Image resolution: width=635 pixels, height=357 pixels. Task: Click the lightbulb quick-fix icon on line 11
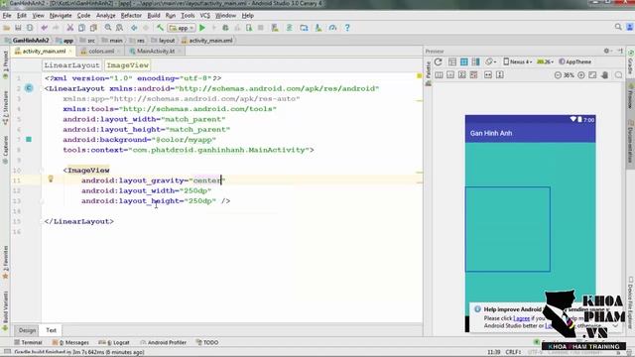point(51,178)
